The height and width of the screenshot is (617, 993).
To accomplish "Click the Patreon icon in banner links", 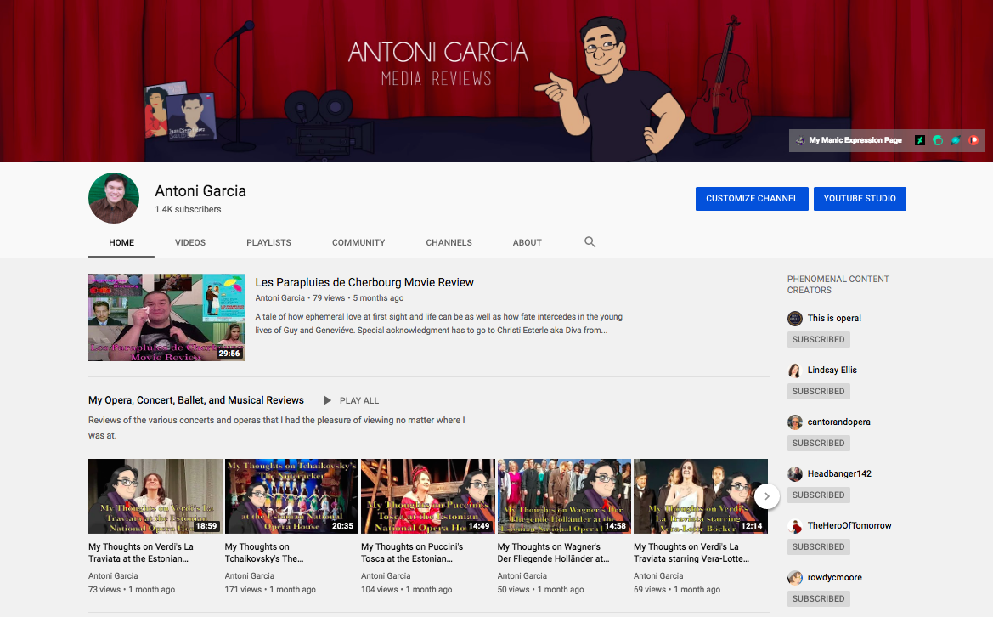I will click(973, 140).
